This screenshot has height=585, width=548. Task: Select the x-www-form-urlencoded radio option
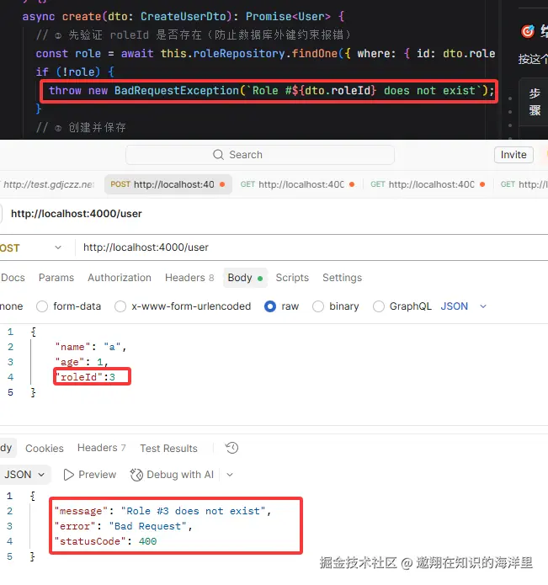click(120, 306)
